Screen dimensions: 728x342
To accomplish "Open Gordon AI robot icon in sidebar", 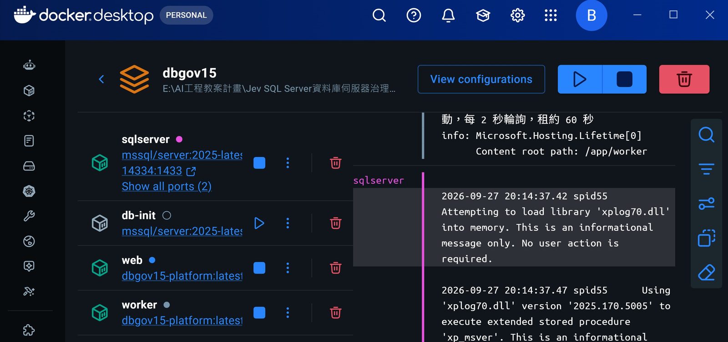I will coord(29,65).
